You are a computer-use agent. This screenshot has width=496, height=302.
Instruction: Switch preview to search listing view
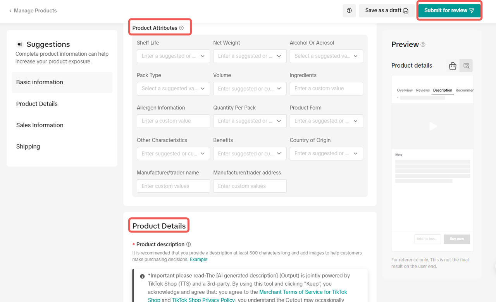[x=466, y=66]
